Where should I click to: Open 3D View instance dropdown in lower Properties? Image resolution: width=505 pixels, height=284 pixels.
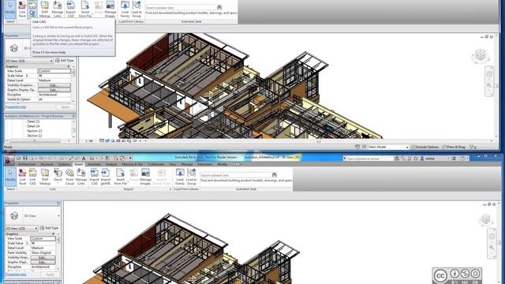[x=21, y=228]
